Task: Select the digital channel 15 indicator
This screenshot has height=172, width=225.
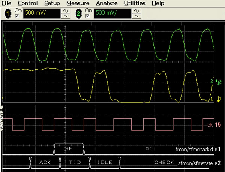Action: [x=218, y=125]
